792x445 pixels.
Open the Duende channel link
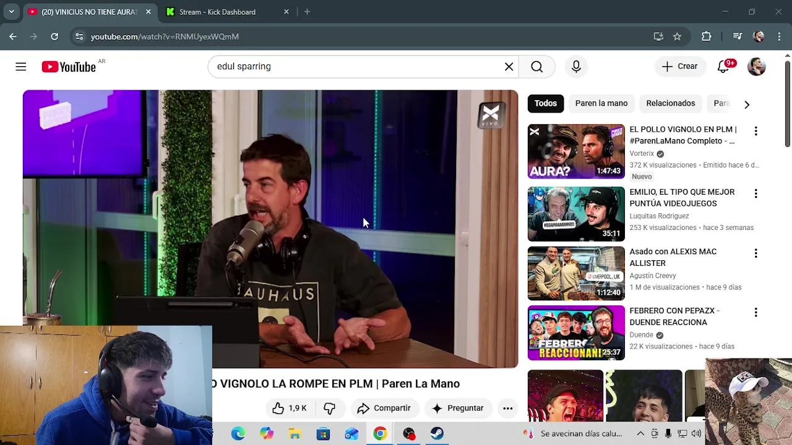tap(642, 335)
